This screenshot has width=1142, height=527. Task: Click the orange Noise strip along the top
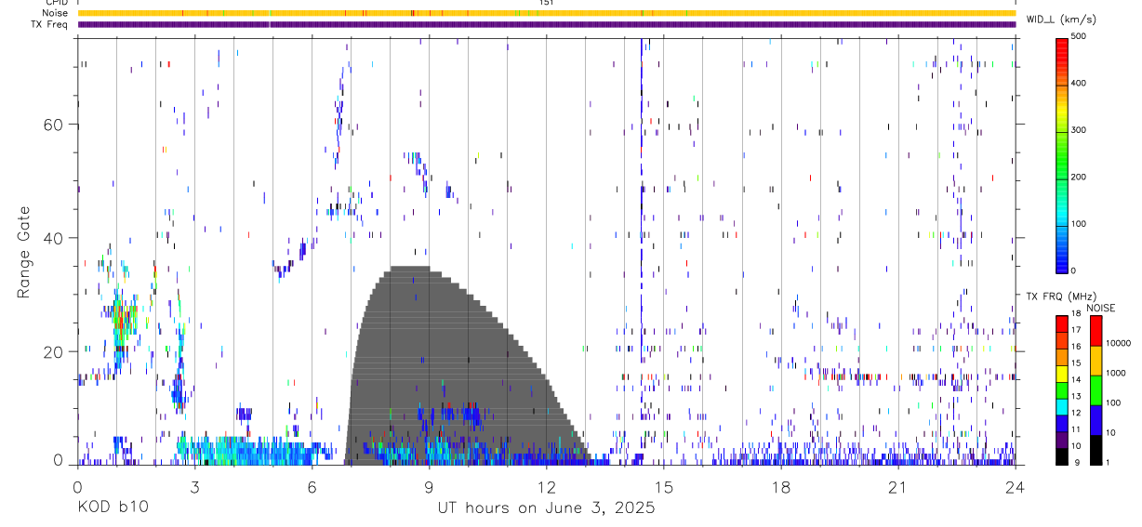547,13
